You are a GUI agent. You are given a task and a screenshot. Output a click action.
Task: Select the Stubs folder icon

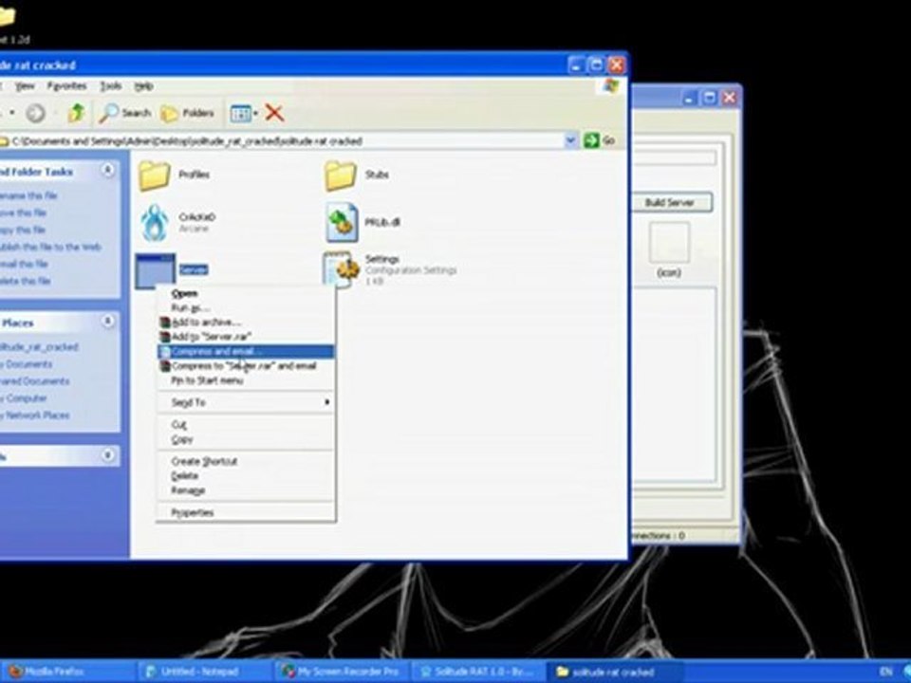(x=340, y=175)
